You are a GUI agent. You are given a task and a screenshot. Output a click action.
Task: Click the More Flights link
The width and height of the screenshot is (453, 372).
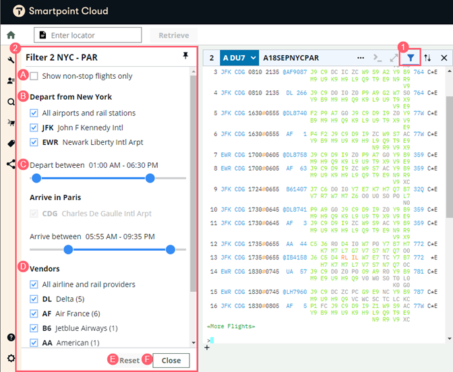[231, 326]
